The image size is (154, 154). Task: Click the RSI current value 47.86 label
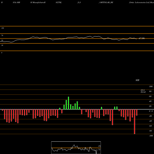click(x=142, y=38)
